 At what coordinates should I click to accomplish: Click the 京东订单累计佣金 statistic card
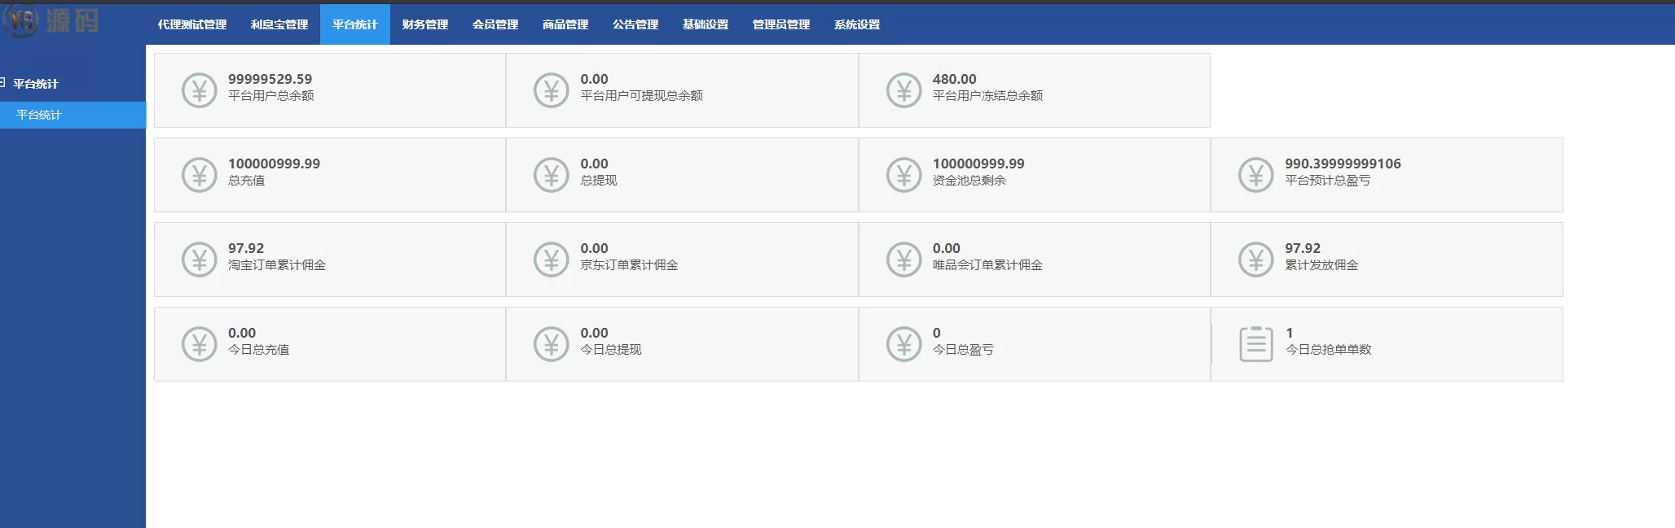pyautogui.click(x=682, y=260)
